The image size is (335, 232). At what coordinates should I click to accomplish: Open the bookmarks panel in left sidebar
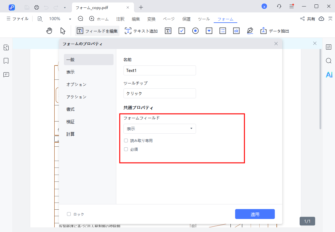(6, 61)
